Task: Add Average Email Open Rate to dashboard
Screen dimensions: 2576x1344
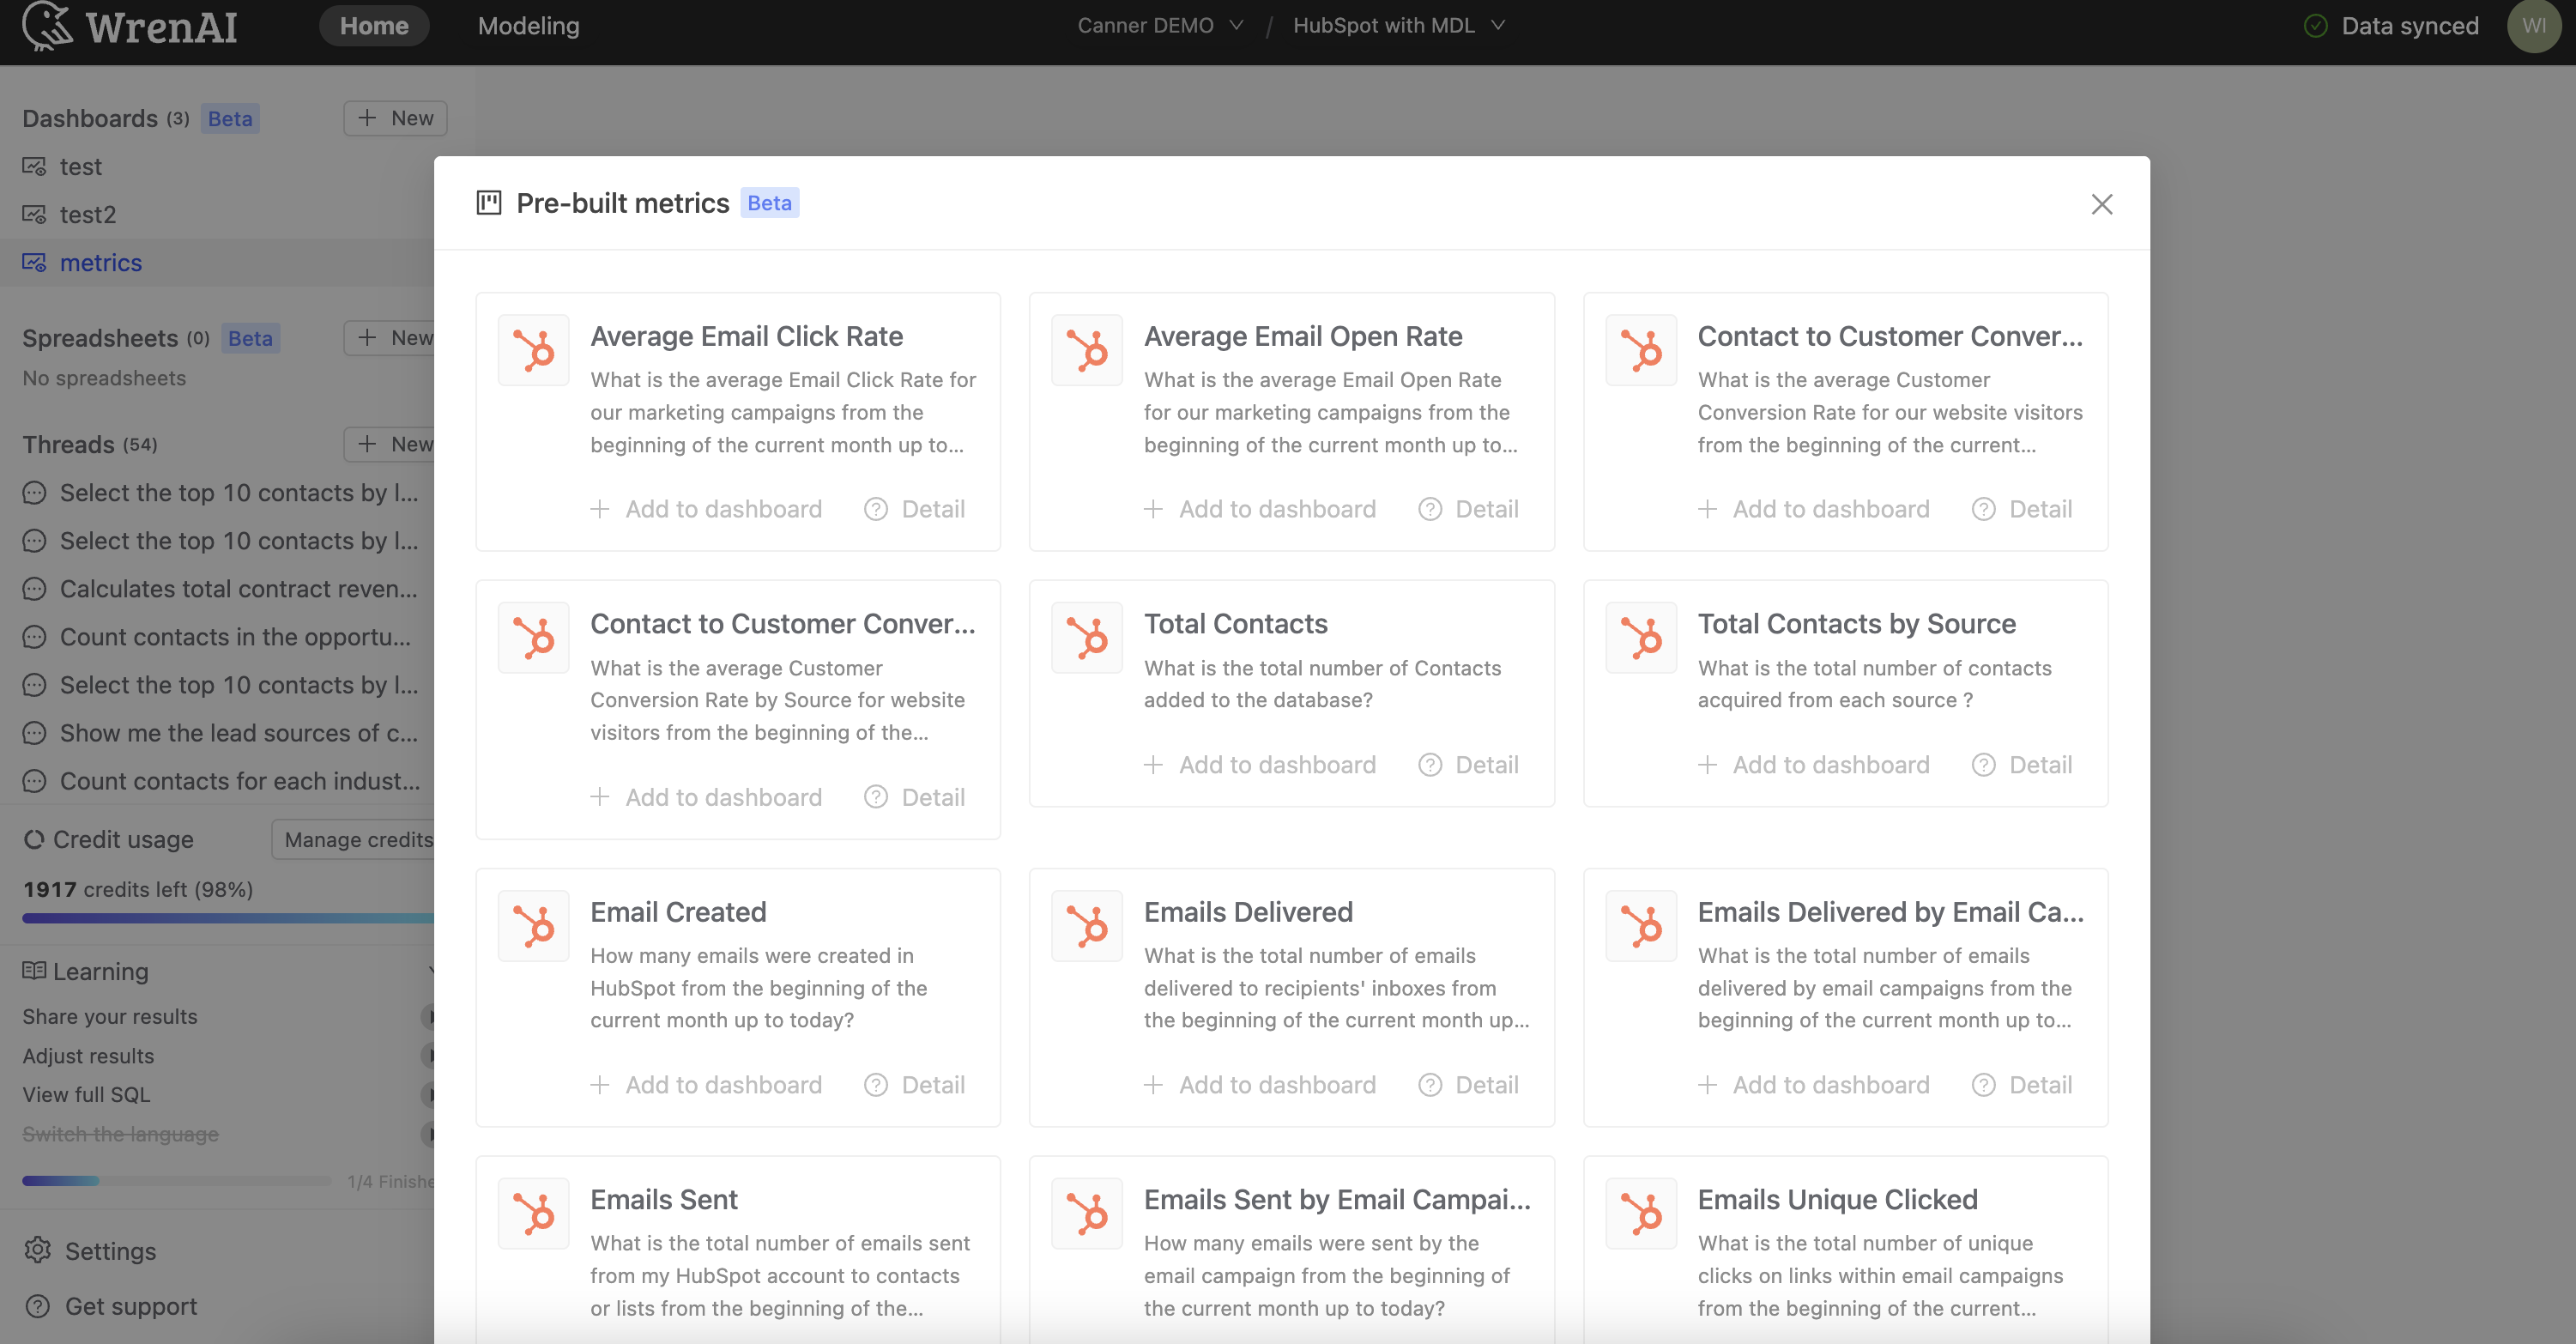Action: coord(1260,509)
